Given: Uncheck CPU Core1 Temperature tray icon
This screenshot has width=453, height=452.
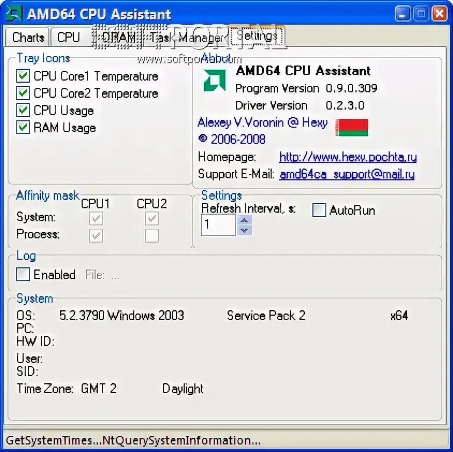Looking at the screenshot, I should [23, 76].
